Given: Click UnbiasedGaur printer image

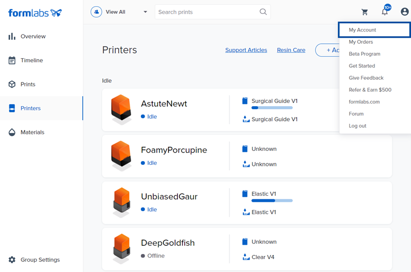Looking at the screenshot, I should (121, 202).
